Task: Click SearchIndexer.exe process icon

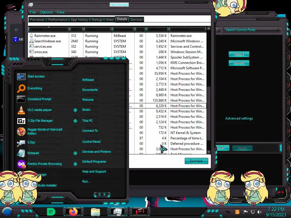Action: click(32, 41)
